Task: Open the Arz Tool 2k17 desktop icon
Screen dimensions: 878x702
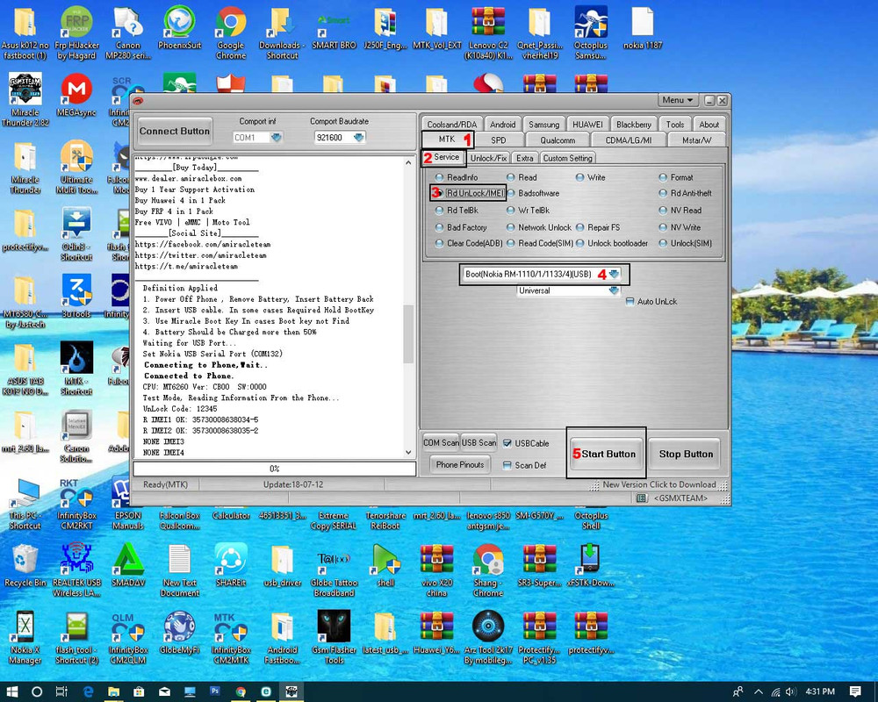Action: pos(487,637)
